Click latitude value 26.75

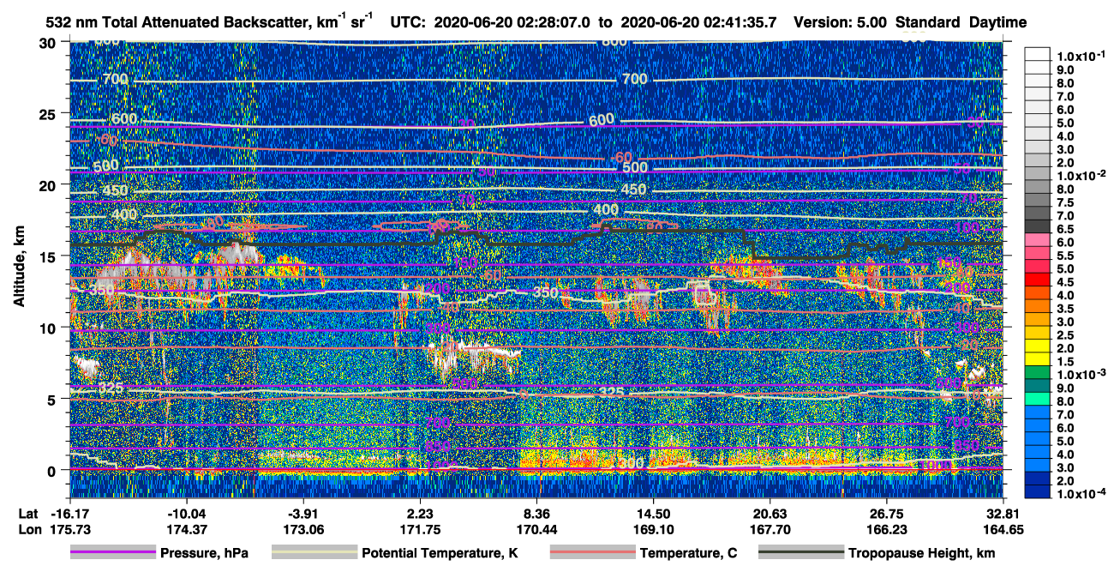coord(887,513)
